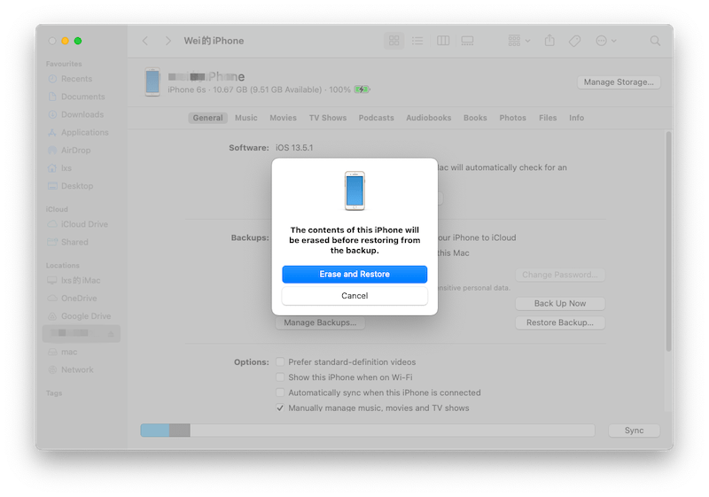Viewport: 709px width, 497px height.
Task: Click the AirDrop icon in sidebar
Action: pyautogui.click(x=52, y=150)
